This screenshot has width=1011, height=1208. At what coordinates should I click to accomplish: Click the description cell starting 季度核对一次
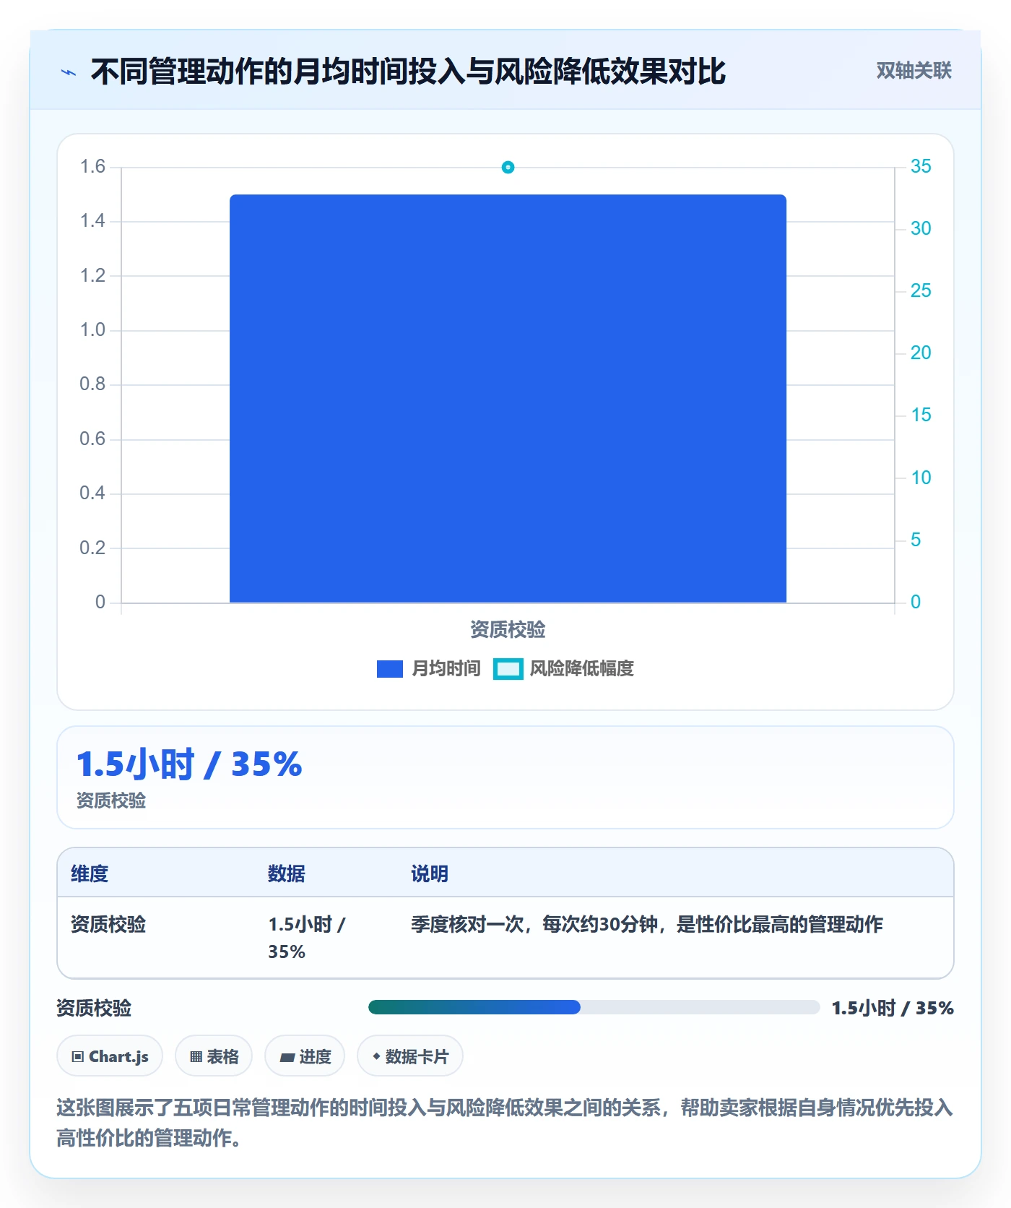647,925
